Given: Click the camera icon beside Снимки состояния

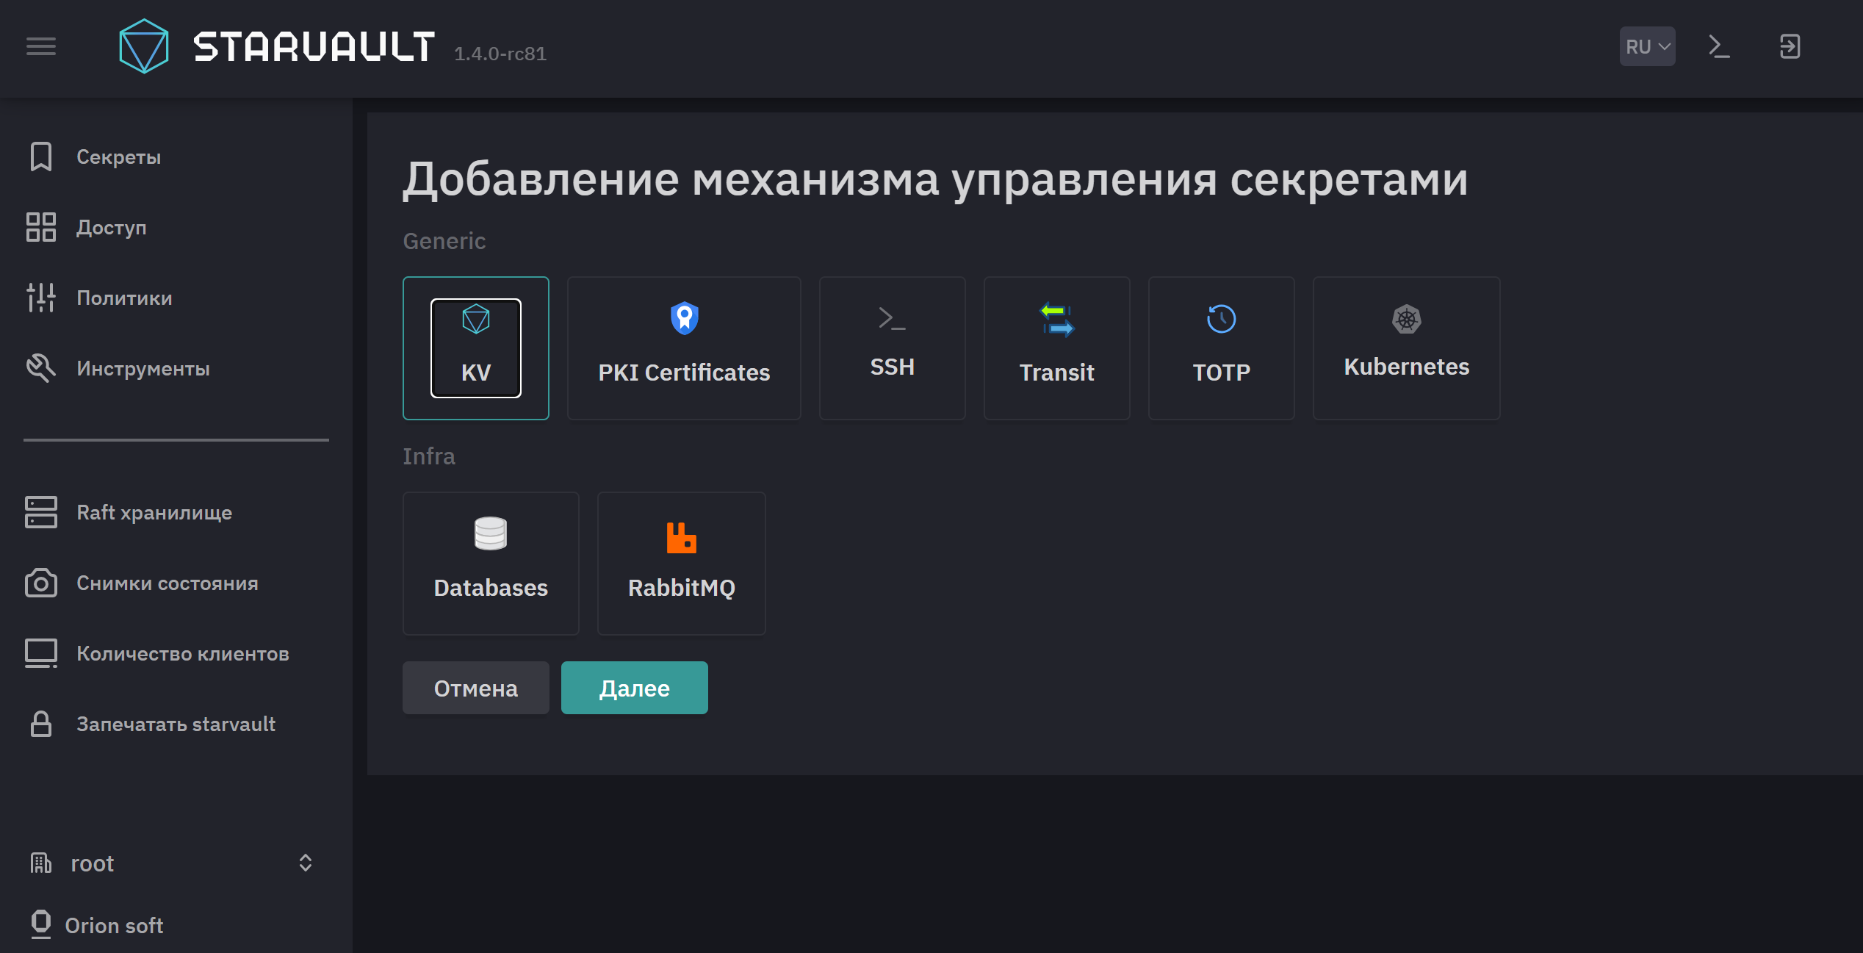Looking at the screenshot, I should click(x=41, y=583).
